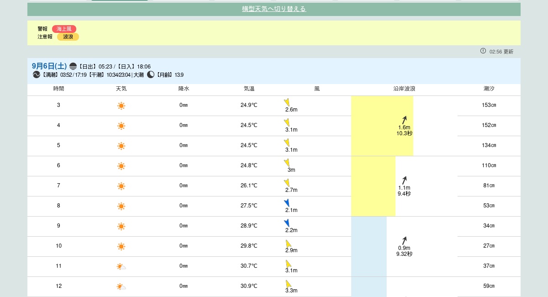
Task: Click the 横型天気へ切り替える link
Action: pyautogui.click(x=274, y=9)
